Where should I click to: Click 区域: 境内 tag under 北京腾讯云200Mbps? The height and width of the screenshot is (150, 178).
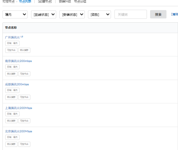12,137
